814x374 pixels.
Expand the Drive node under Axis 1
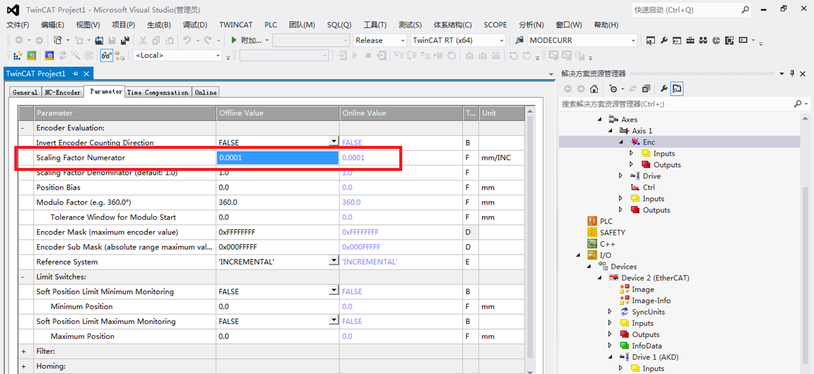620,176
